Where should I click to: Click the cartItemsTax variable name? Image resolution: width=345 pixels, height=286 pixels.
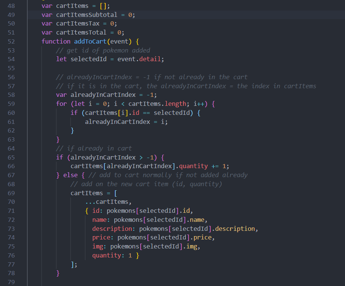77,24
